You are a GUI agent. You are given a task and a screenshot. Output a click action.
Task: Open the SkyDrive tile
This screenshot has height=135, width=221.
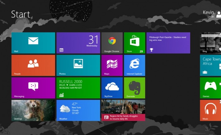(x=112, y=88)
